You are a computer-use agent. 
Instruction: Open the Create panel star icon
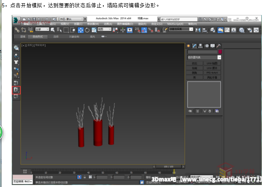[188, 46]
